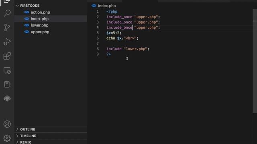Place cursor on the <?php opening tag
This screenshot has width=257, height=144.
click(x=112, y=12)
